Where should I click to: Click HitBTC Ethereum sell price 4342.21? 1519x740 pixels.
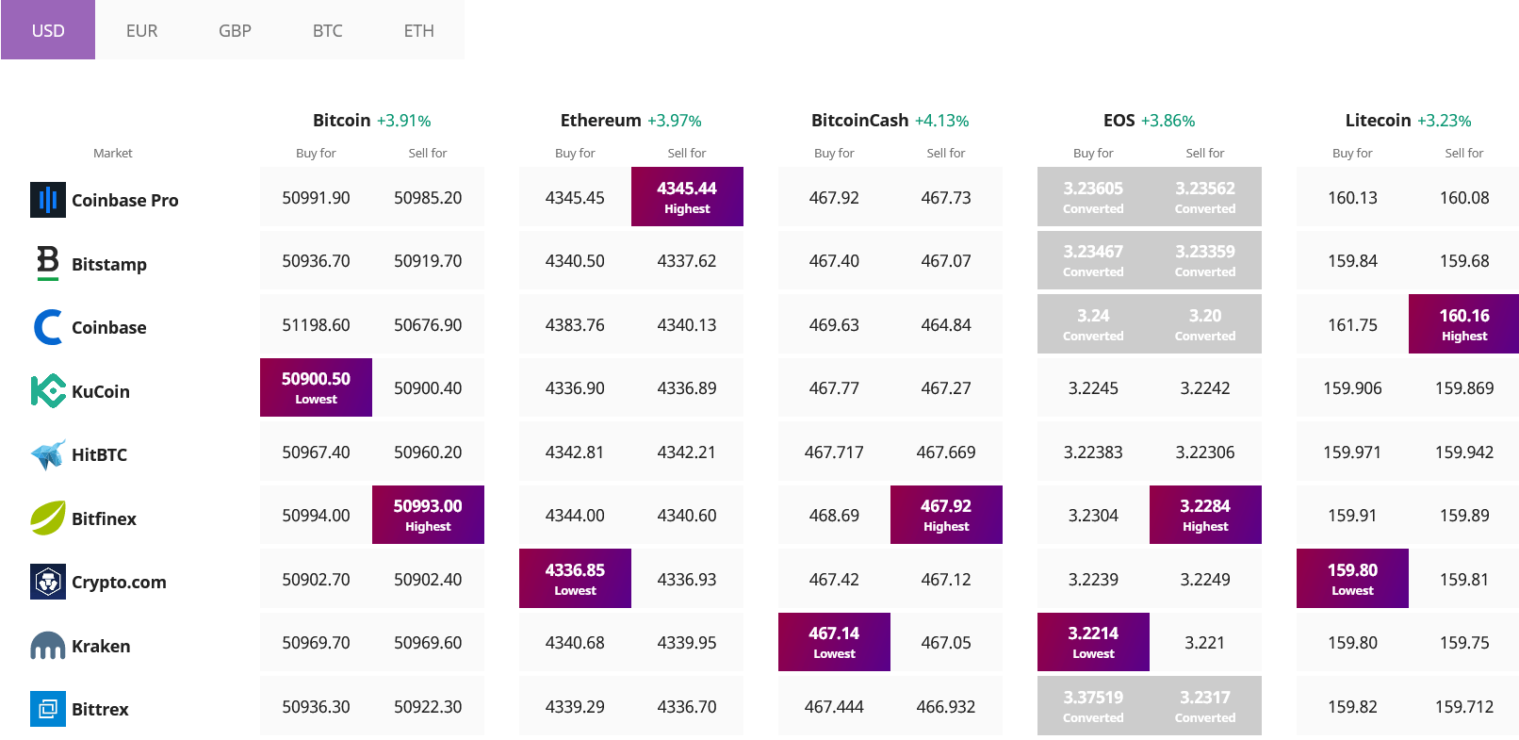point(687,452)
